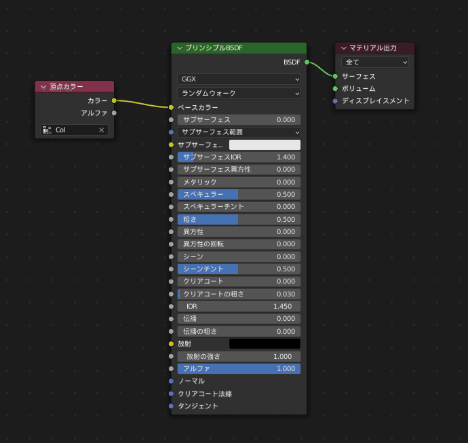Click the メタリック 0.000 slider
This screenshot has width=468, height=443.
(x=239, y=182)
